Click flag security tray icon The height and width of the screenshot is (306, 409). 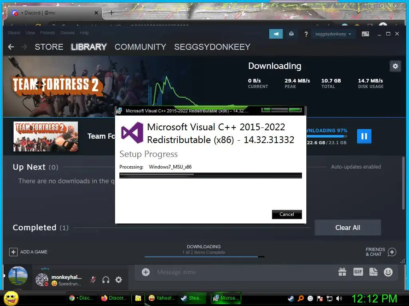click(320, 298)
